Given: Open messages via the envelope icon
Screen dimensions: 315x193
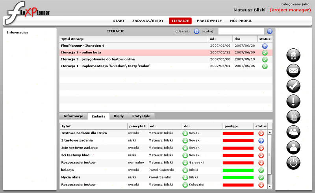Looking at the screenshot, I should pyautogui.click(x=293, y=71).
